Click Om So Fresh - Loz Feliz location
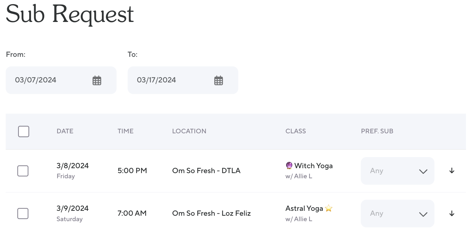This screenshot has width=475, height=232. (211, 213)
